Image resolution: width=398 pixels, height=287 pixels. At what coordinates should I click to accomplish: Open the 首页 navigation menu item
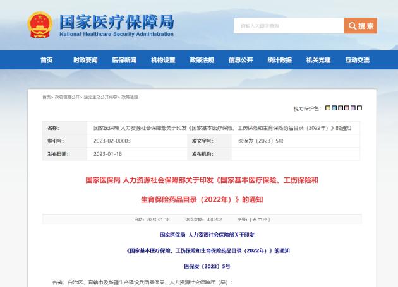coord(47,60)
